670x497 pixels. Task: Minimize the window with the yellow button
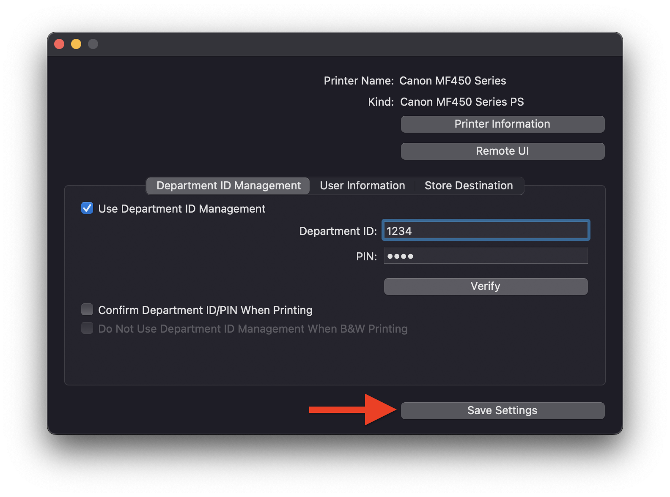(76, 44)
